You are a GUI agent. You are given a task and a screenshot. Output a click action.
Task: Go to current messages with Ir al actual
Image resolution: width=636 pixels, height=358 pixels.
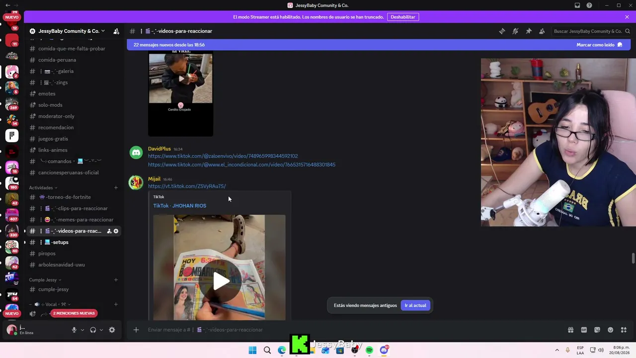pos(415,305)
